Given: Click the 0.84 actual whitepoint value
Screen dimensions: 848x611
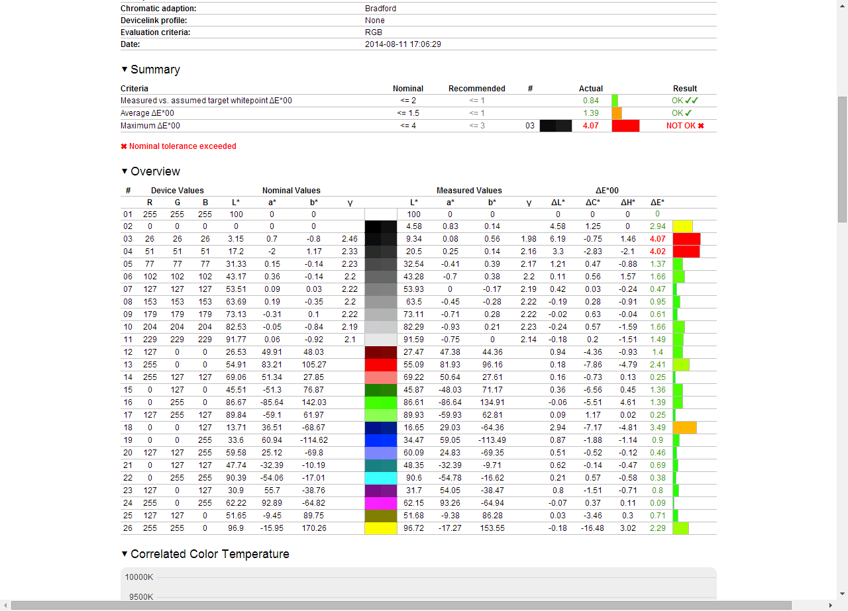Looking at the screenshot, I should point(591,101).
